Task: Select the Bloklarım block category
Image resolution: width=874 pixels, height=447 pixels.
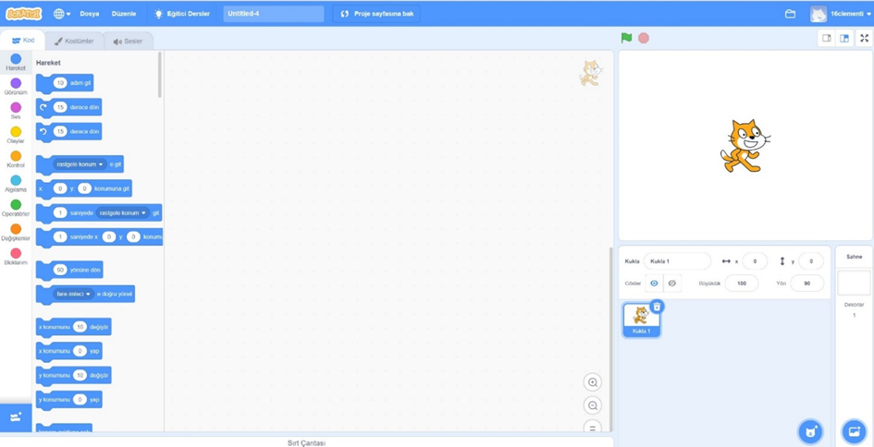Action: pyautogui.click(x=16, y=257)
